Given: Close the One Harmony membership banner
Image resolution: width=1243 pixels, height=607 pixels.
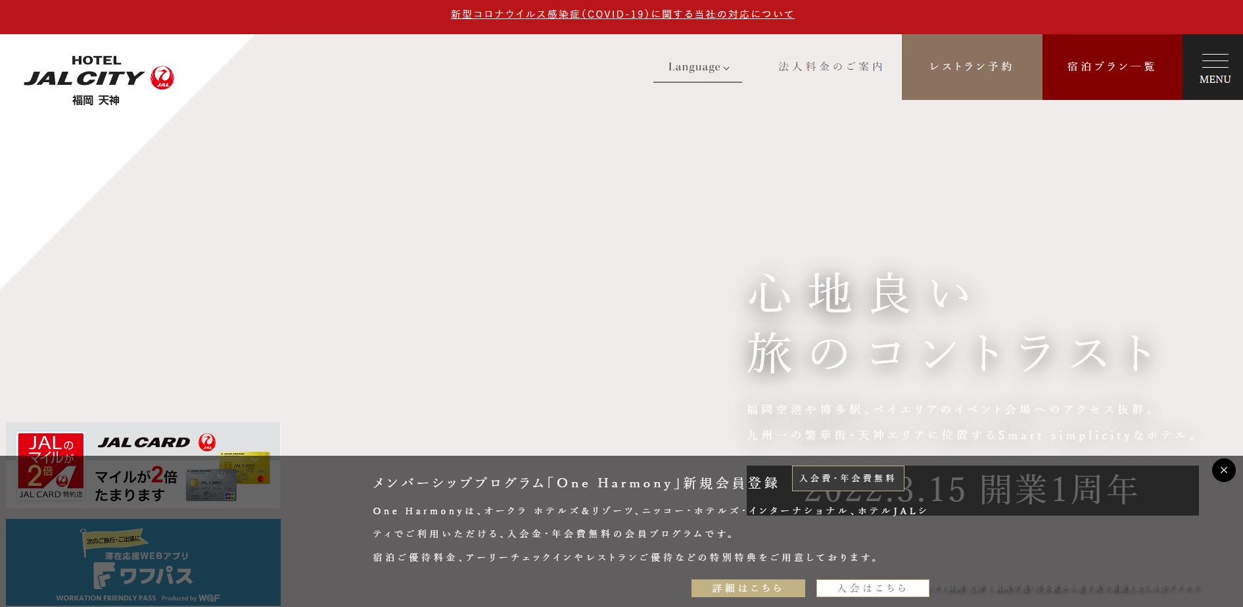Looking at the screenshot, I should tap(1223, 470).
